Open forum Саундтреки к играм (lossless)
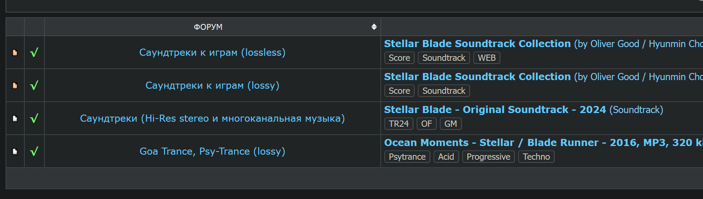 pyautogui.click(x=212, y=53)
